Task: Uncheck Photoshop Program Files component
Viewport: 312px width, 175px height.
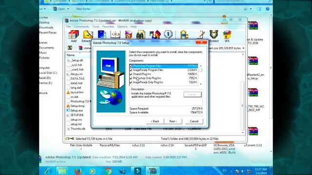Action: (x=131, y=66)
